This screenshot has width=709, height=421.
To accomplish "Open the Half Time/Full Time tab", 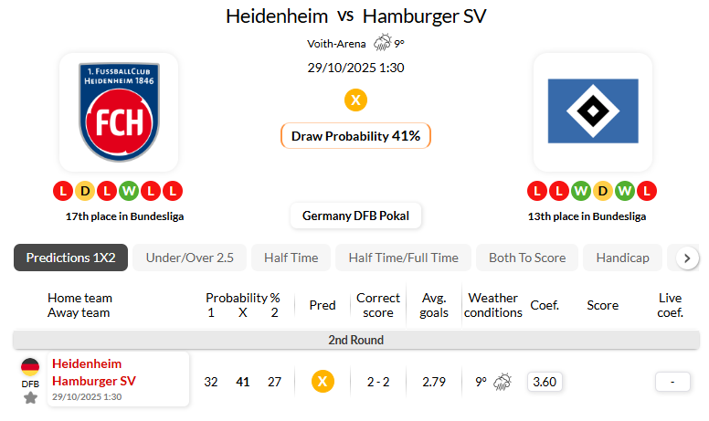I will click(x=403, y=258).
